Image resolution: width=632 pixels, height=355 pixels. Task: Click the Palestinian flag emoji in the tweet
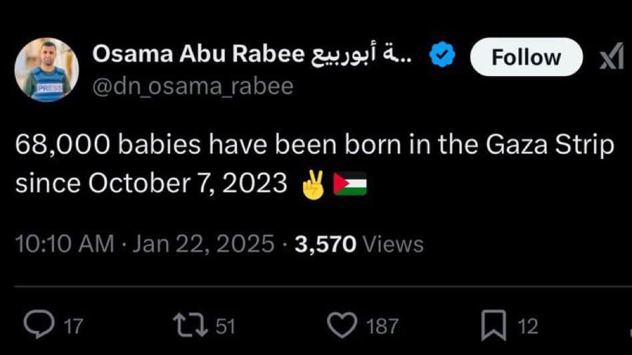(350, 184)
